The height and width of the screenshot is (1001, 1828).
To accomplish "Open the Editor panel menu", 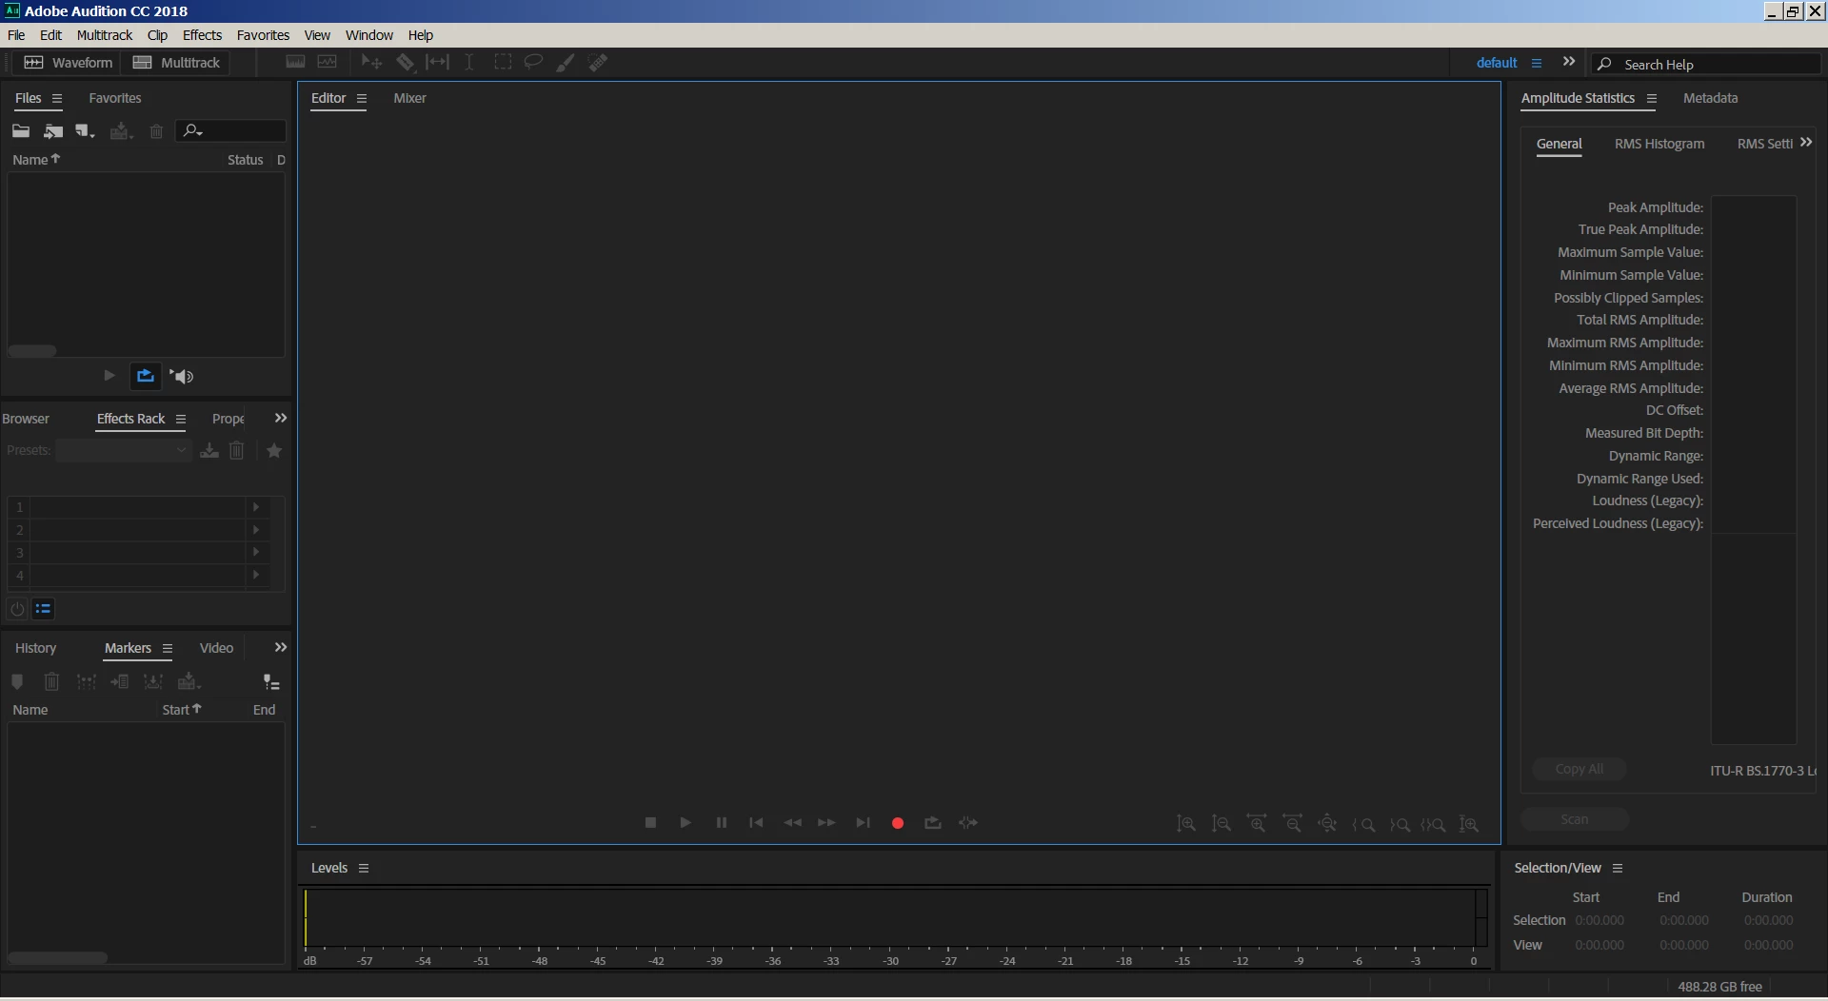I will (x=362, y=98).
